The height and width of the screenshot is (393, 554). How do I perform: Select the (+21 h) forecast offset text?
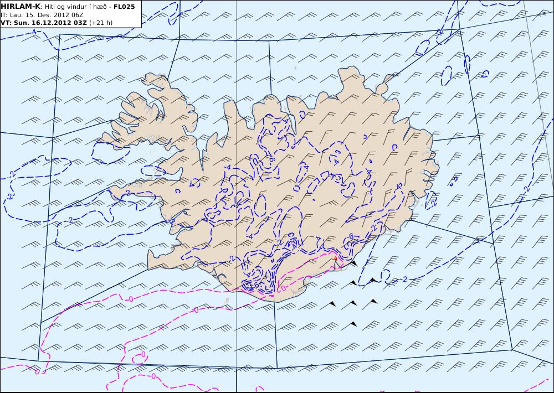pos(101,23)
